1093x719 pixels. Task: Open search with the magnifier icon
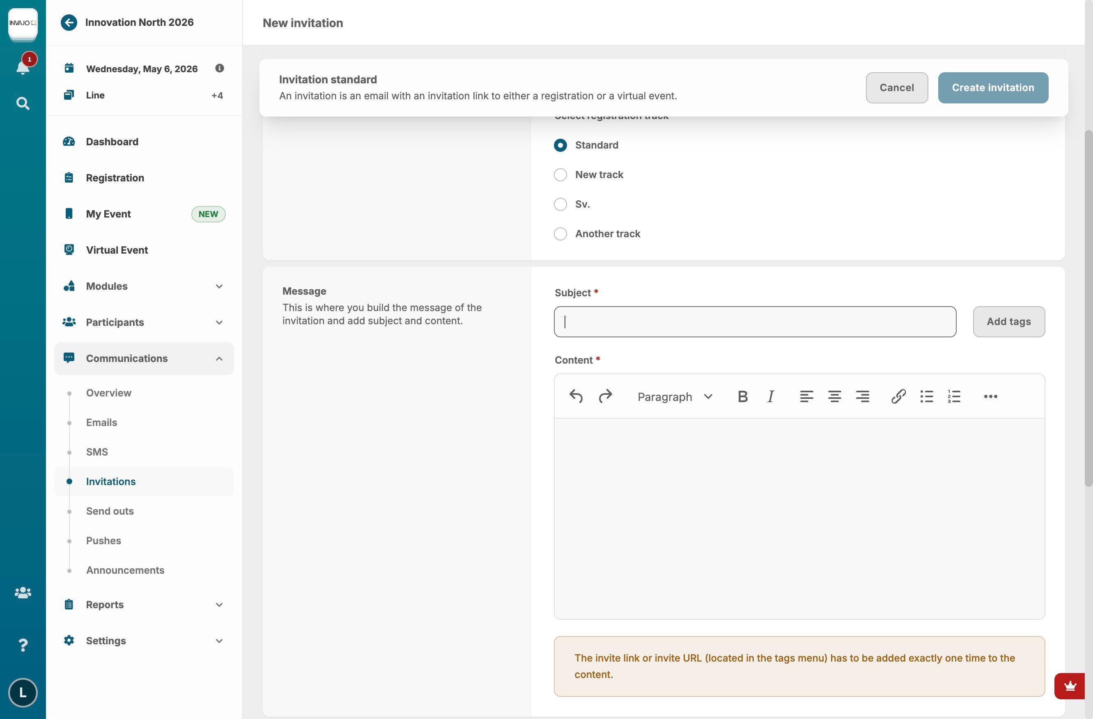tap(23, 103)
